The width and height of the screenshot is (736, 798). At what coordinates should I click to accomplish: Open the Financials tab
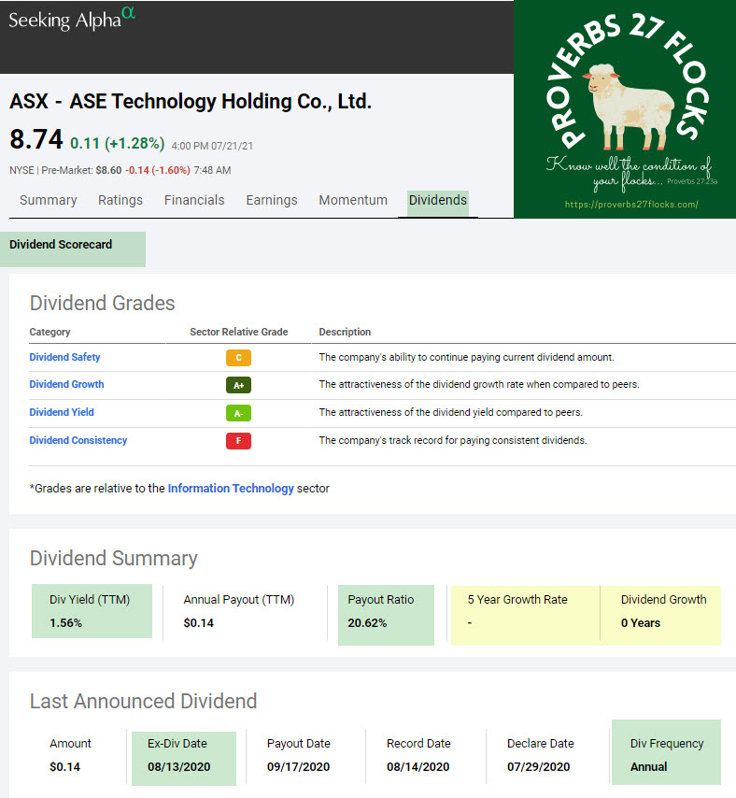coord(194,200)
